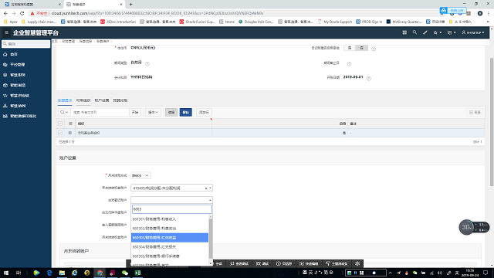Open 智慧财务 in the left sidebar
The height and width of the screenshot is (278, 494).
tap(17, 75)
